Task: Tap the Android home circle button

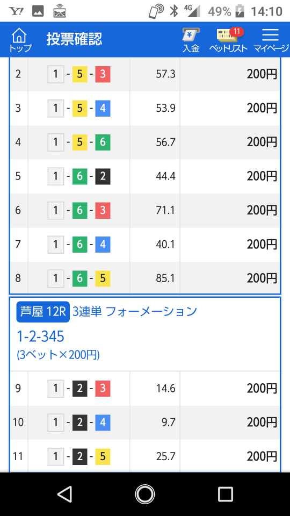Action: [145, 494]
